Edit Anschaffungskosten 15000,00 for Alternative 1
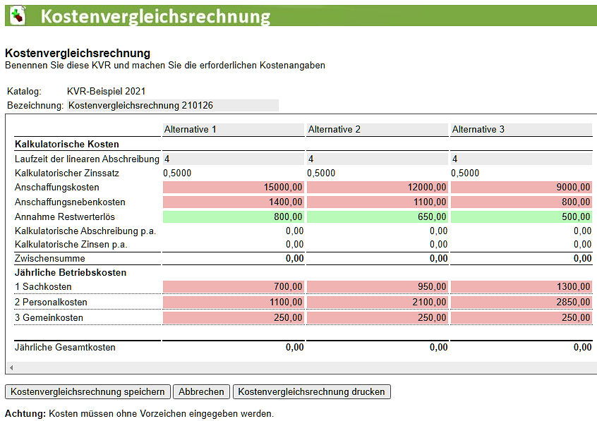The image size is (597, 421). (234, 188)
